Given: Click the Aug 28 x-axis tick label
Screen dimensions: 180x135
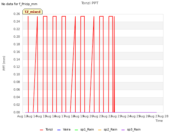Looking at the screenshot, I should (x=163, y=116).
